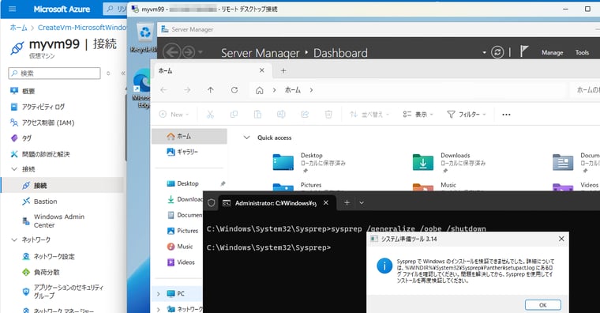Select the Administrator terminal tab
The width and height of the screenshot is (600, 313).
[277, 203]
